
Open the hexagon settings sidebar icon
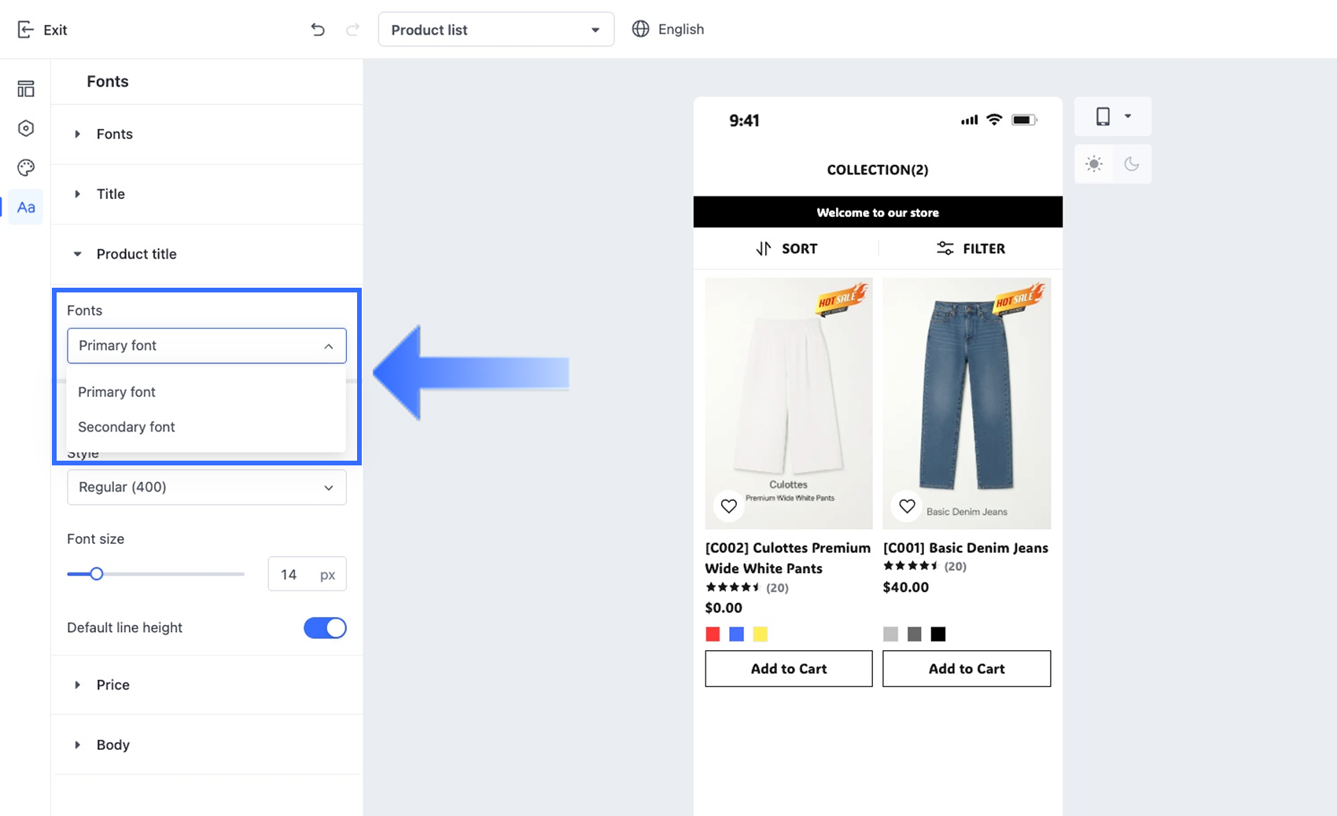(26, 128)
